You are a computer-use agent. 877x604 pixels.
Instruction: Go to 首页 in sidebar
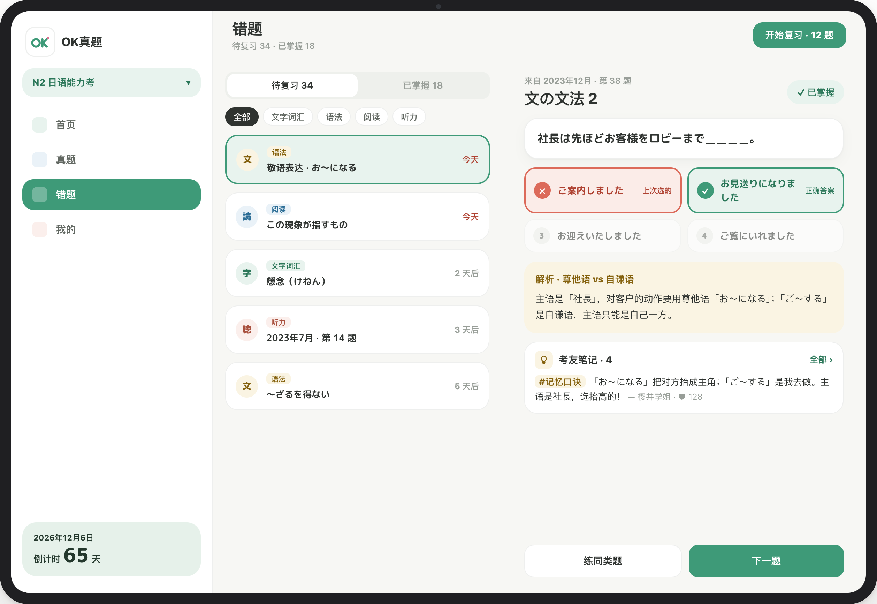tap(112, 125)
